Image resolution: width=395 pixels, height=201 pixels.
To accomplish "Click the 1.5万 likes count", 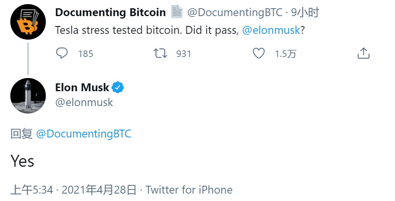I will coord(286,54).
